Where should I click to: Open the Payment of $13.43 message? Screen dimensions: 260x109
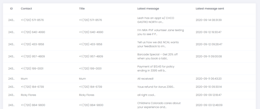(156, 68)
